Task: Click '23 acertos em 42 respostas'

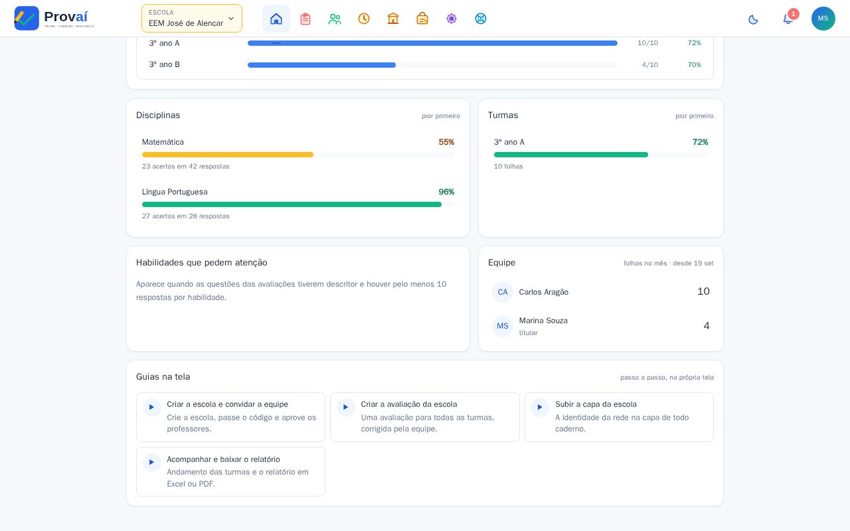Action: tap(186, 167)
